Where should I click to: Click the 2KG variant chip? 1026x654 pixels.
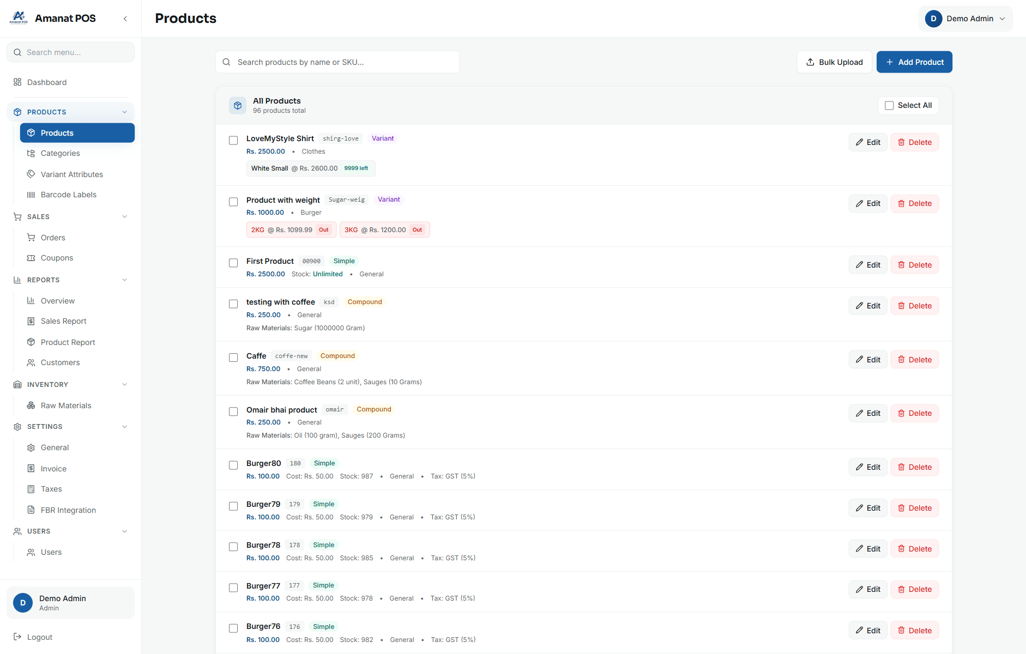[x=291, y=229]
